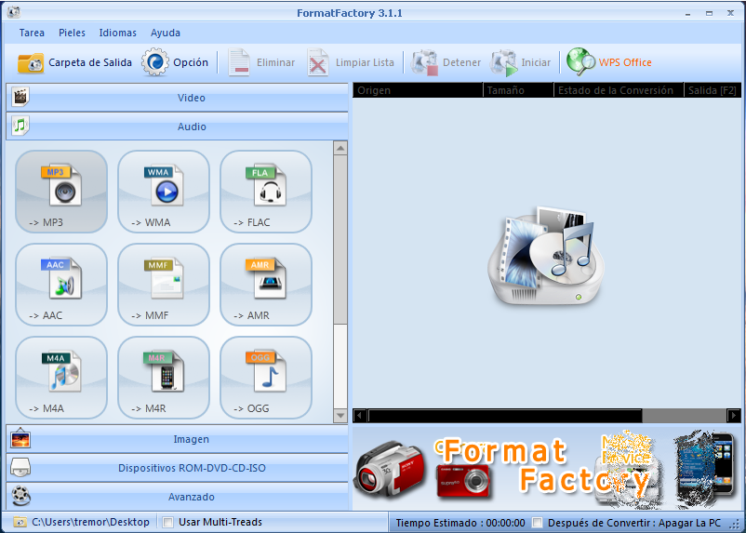Choose the -> MMF conversion icon

point(164,285)
